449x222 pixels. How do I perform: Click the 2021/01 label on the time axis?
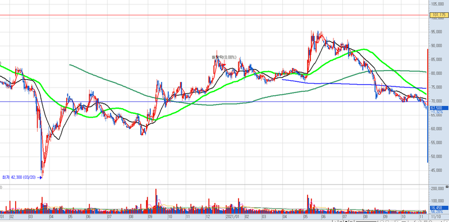tap(232, 217)
